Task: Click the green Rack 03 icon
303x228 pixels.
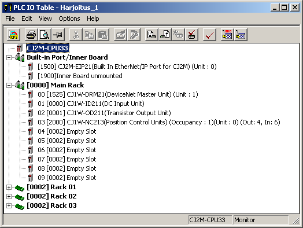Action: click(20, 206)
